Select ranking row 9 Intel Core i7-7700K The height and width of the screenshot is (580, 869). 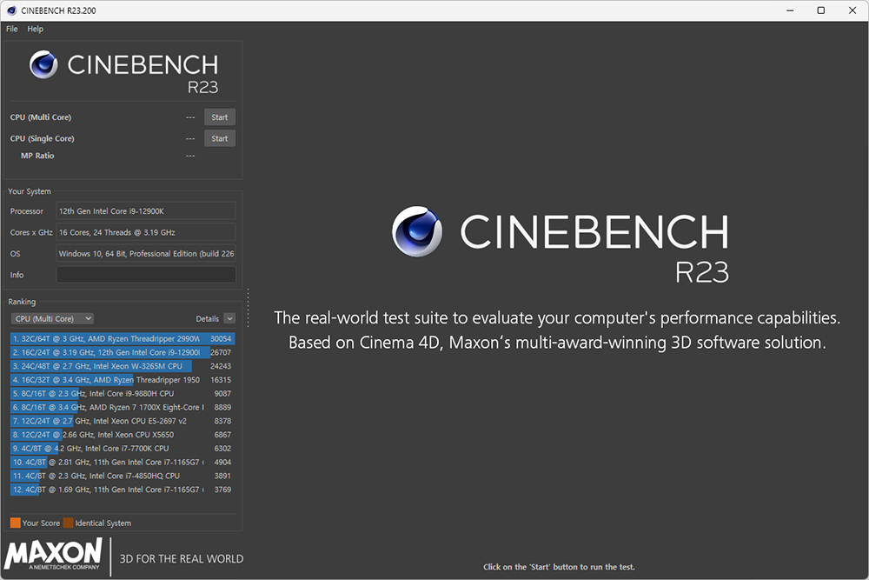(123, 448)
